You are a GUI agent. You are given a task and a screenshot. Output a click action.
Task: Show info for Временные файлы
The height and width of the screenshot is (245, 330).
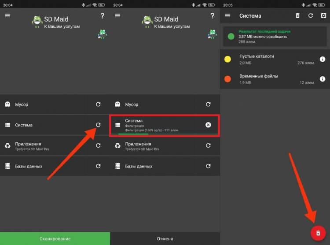pyautogui.click(x=323, y=79)
